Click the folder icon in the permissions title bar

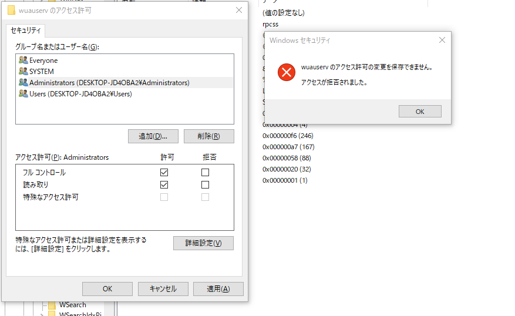11,11
